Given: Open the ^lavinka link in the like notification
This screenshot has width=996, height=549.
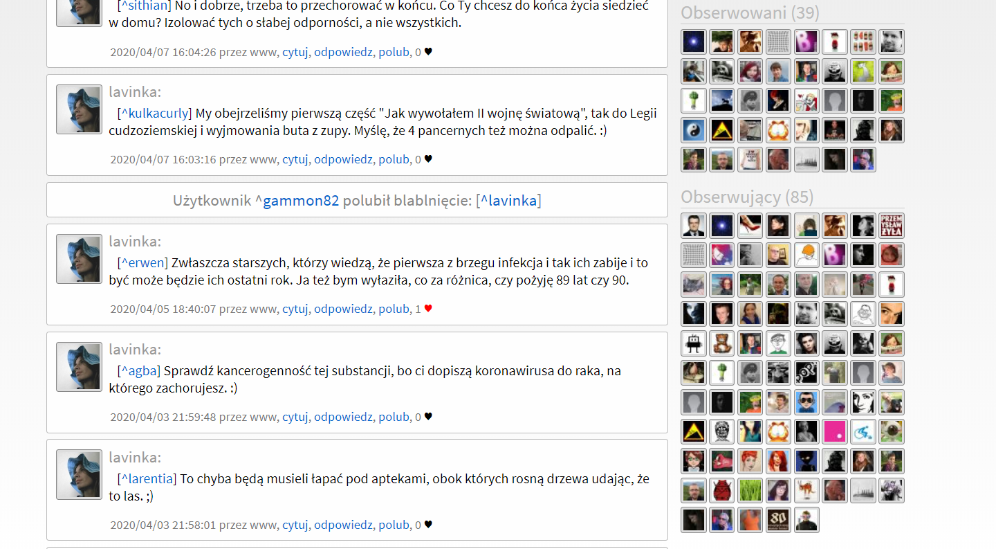Looking at the screenshot, I should pyautogui.click(x=508, y=201).
